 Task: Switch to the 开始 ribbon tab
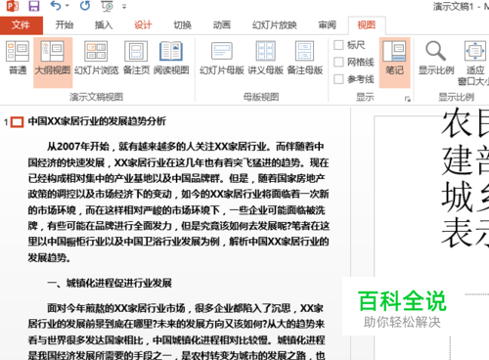pyautogui.click(x=65, y=25)
